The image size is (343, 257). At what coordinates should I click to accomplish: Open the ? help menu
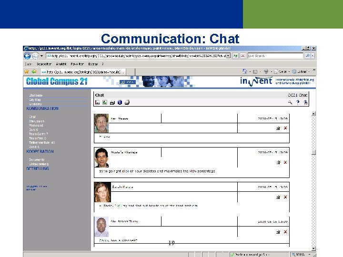(x=102, y=64)
